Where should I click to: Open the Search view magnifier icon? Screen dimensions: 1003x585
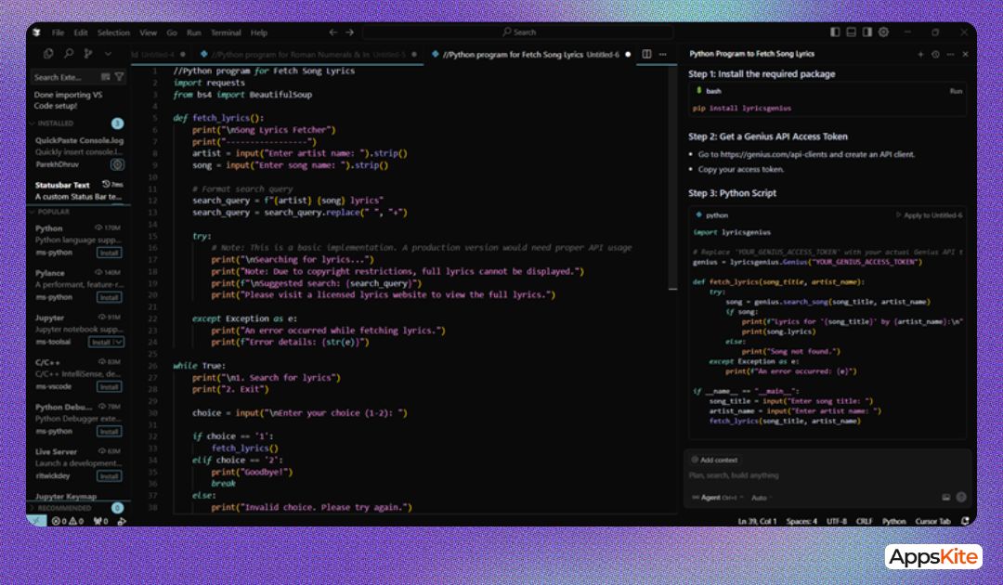point(69,55)
